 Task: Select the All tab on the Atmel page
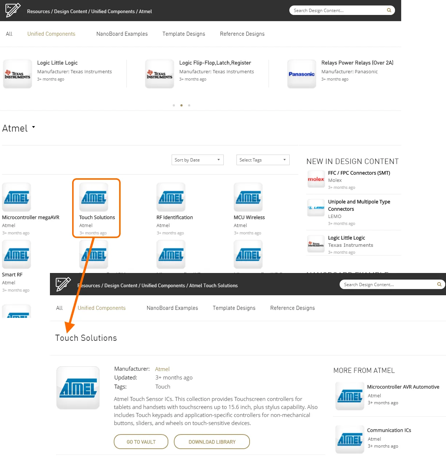pos(9,34)
